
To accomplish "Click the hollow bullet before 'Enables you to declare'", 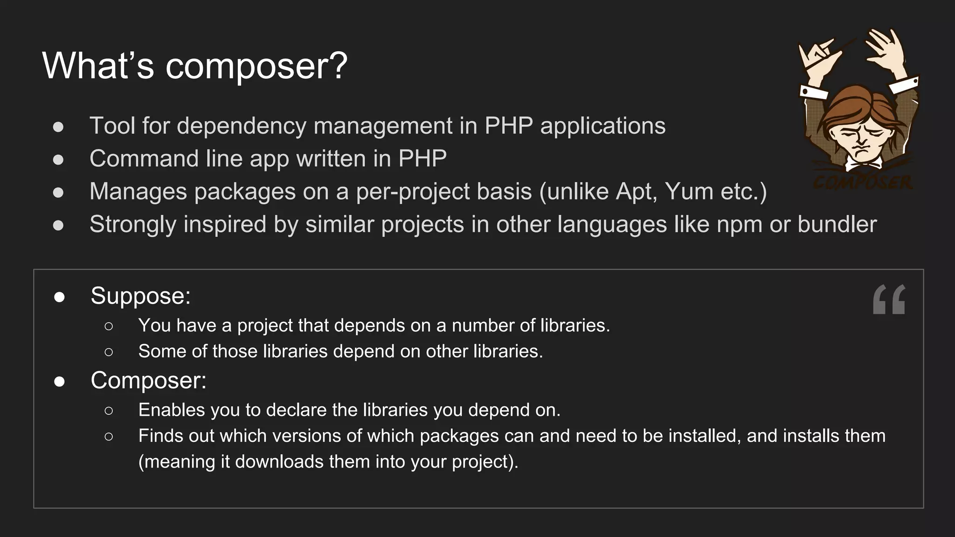I will click(109, 411).
